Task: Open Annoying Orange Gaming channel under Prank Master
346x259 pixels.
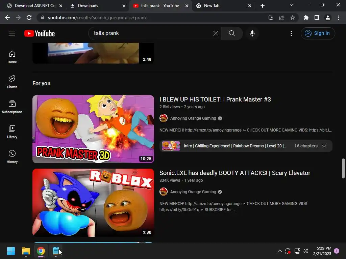Action: coord(193,118)
